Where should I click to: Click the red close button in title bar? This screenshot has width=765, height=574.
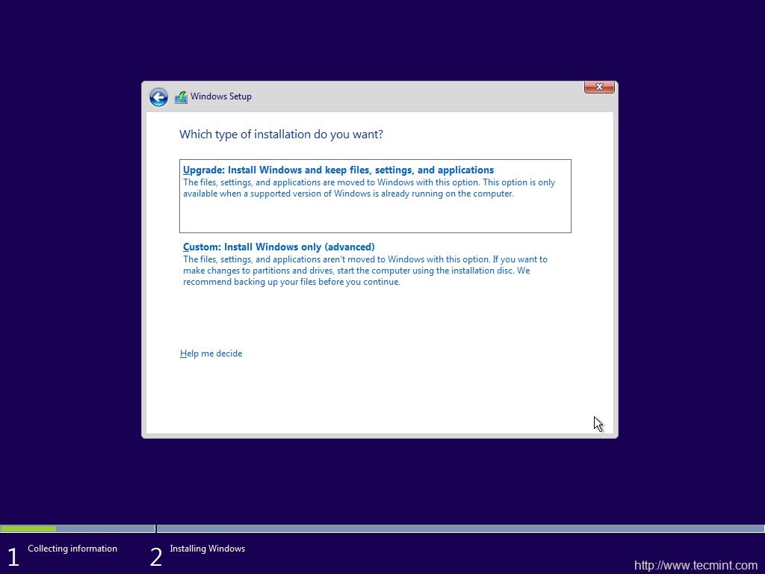coord(598,87)
